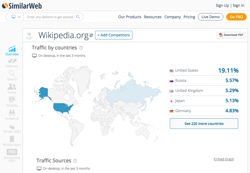The width and height of the screenshot is (250, 173).
Task: Select the Overview sidebar icon
Action: point(12,51)
